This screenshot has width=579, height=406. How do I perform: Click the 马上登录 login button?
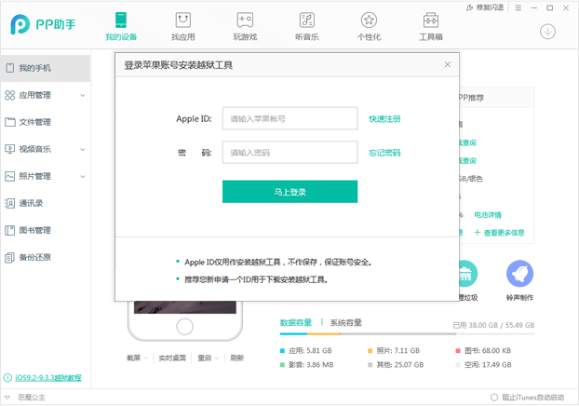tap(289, 192)
